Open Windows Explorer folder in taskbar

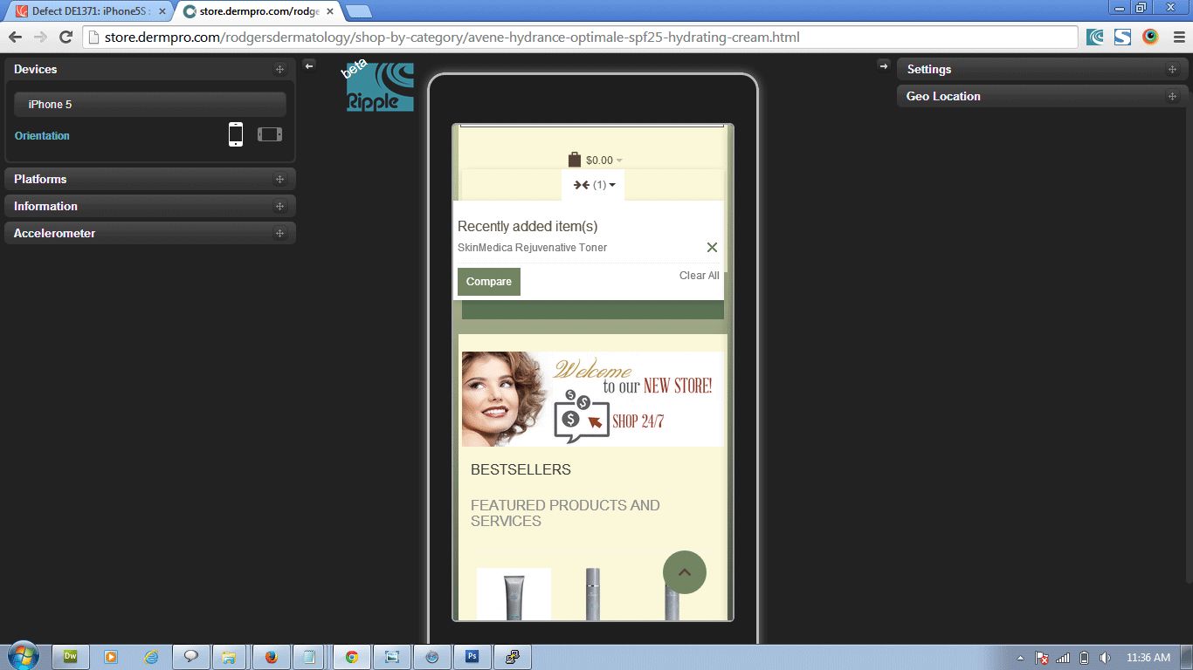click(x=231, y=657)
